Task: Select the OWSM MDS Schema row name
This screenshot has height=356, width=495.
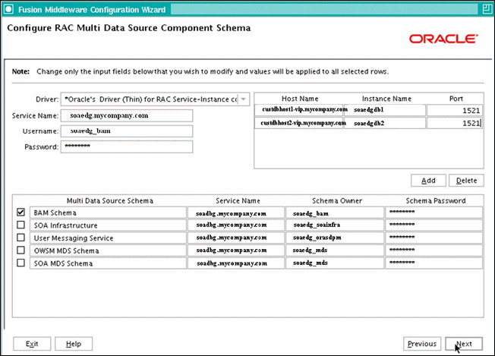Action: 108,250
